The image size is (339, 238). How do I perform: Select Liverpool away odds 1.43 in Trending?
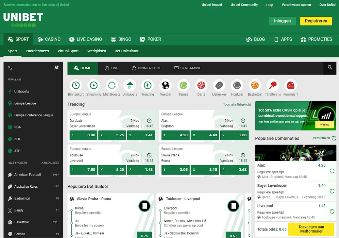(x=141, y=170)
